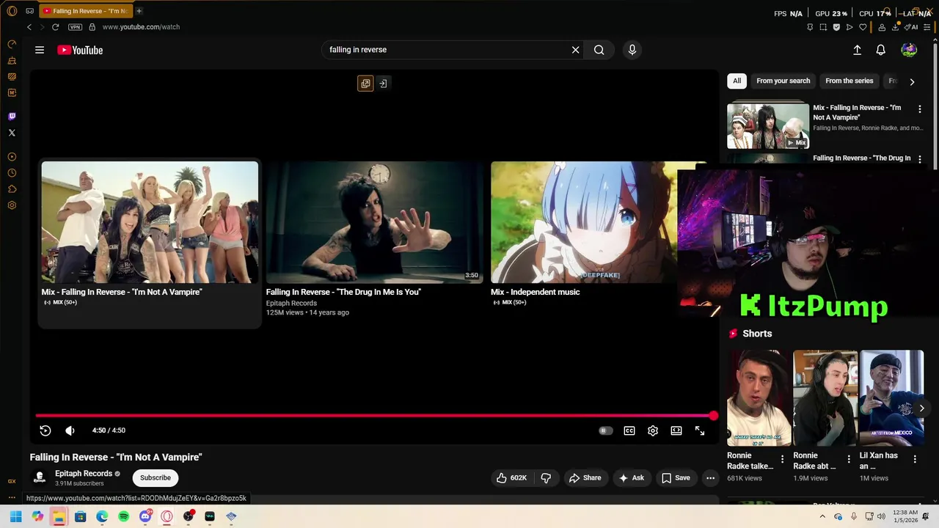This screenshot has height=528, width=939.
Task: Reload the YouTube page
Action: [55, 27]
